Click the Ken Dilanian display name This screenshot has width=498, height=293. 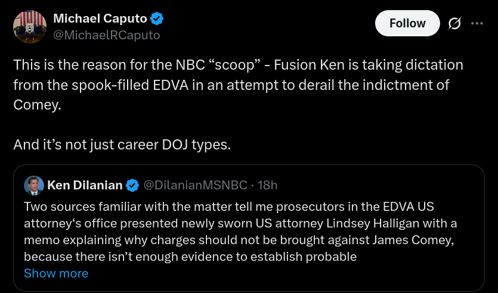pos(85,185)
